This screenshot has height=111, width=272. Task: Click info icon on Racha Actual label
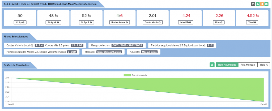(x=127, y=22)
